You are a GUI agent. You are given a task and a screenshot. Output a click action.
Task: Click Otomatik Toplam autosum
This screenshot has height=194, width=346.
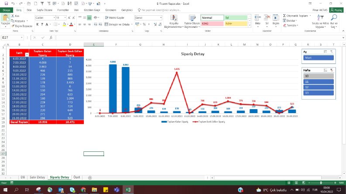[x=295, y=16]
